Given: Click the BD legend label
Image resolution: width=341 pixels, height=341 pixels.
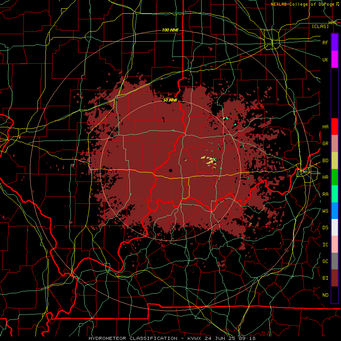Looking at the screenshot, I should [x=325, y=161].
